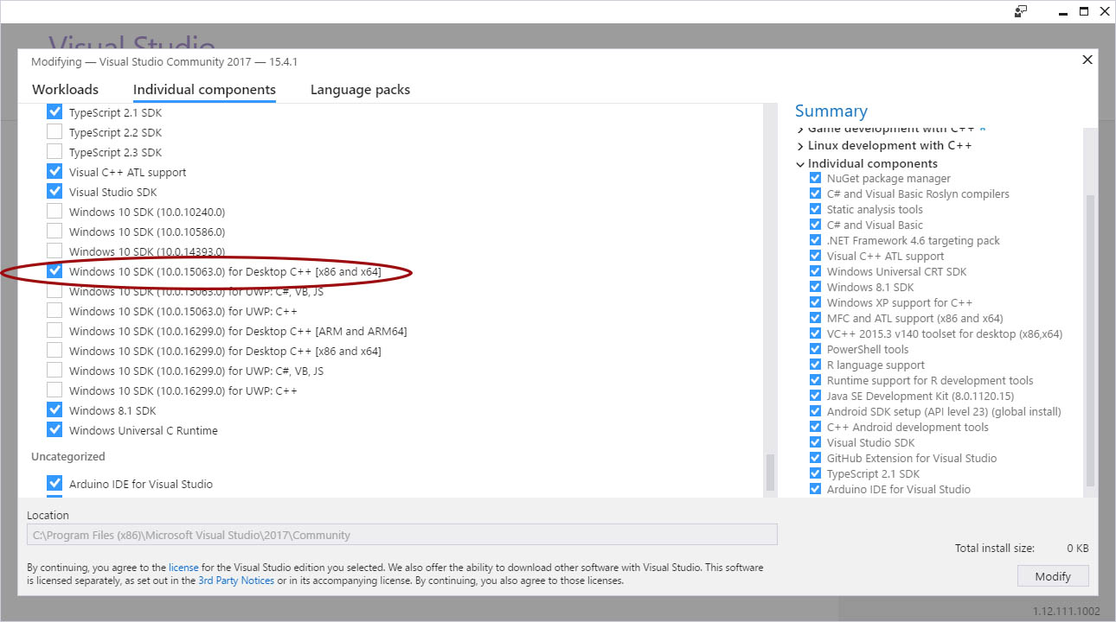Uncheck NuGet package manager in Summary
Screen dimensions: 1116x622
(x=815, y=179)
